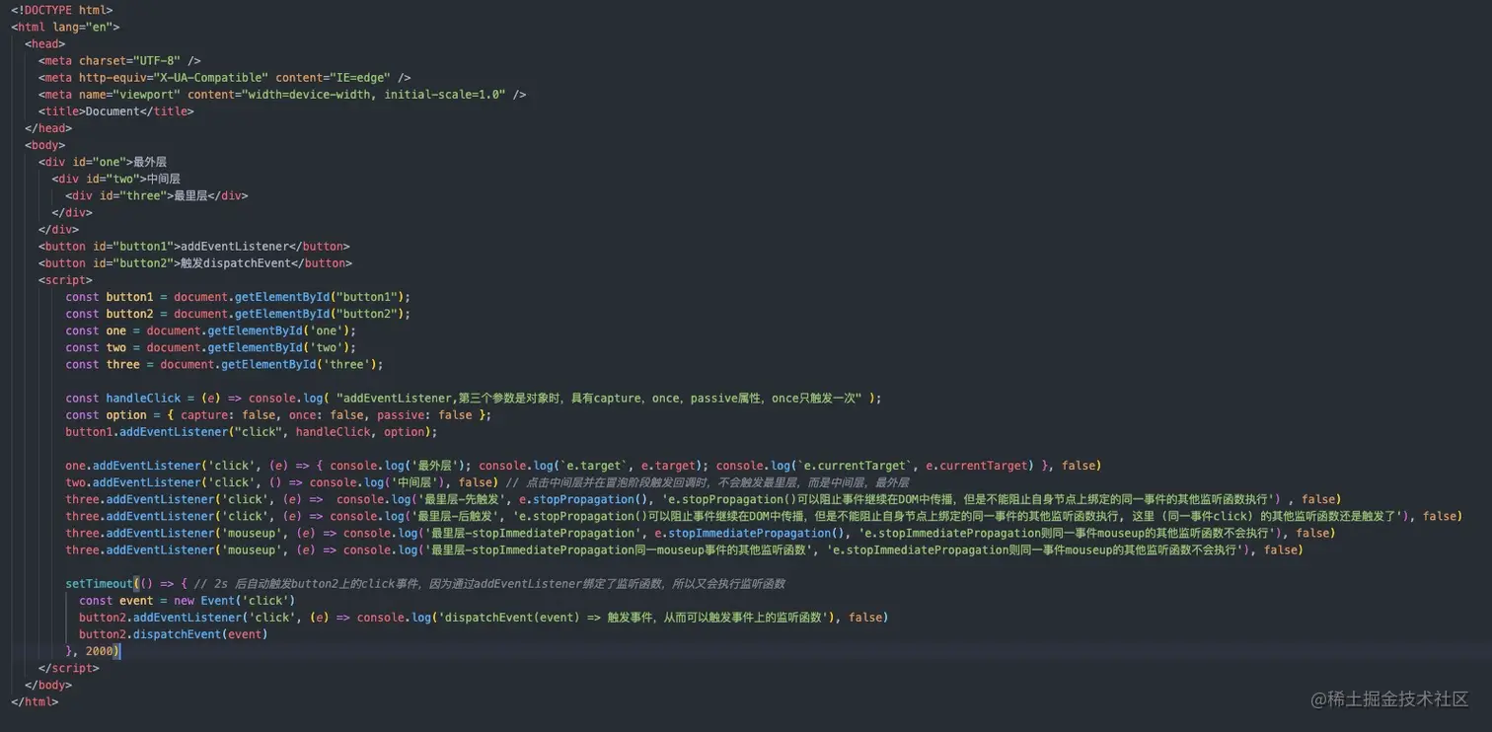Click the button2.dispatchEvent(event) line

coord(174,633)
